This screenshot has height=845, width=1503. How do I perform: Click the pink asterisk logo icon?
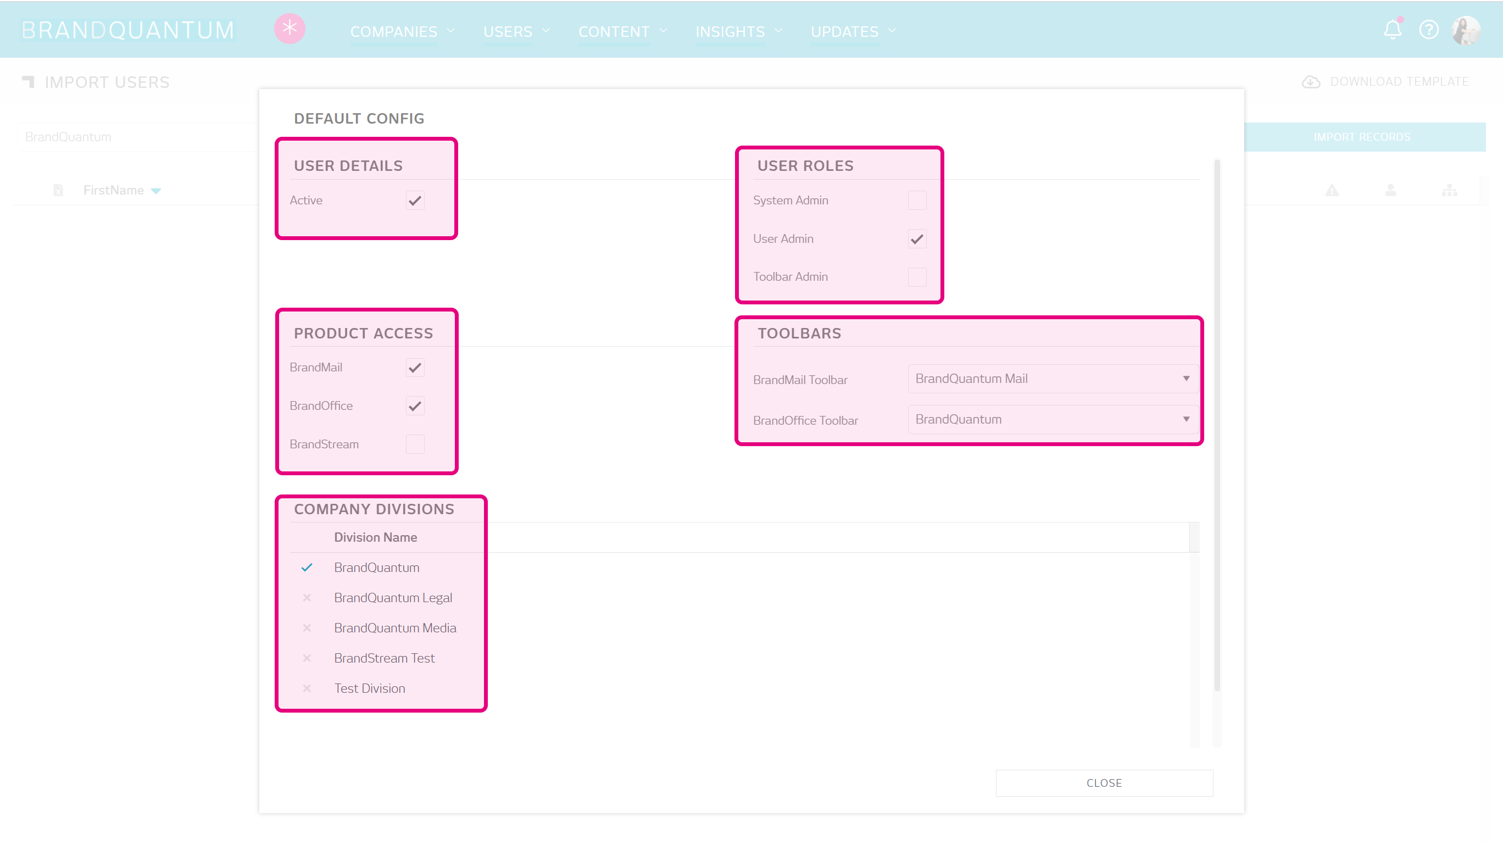pyautogui.click(x=290, y=28)
